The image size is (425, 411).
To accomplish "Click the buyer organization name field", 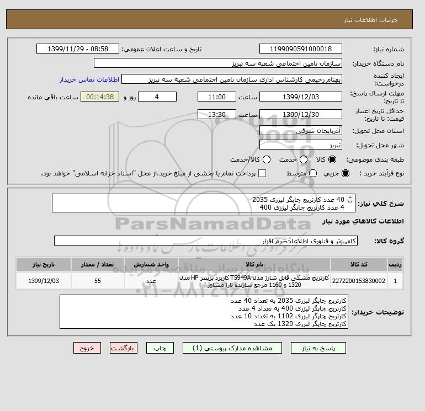I will (218, 63).
